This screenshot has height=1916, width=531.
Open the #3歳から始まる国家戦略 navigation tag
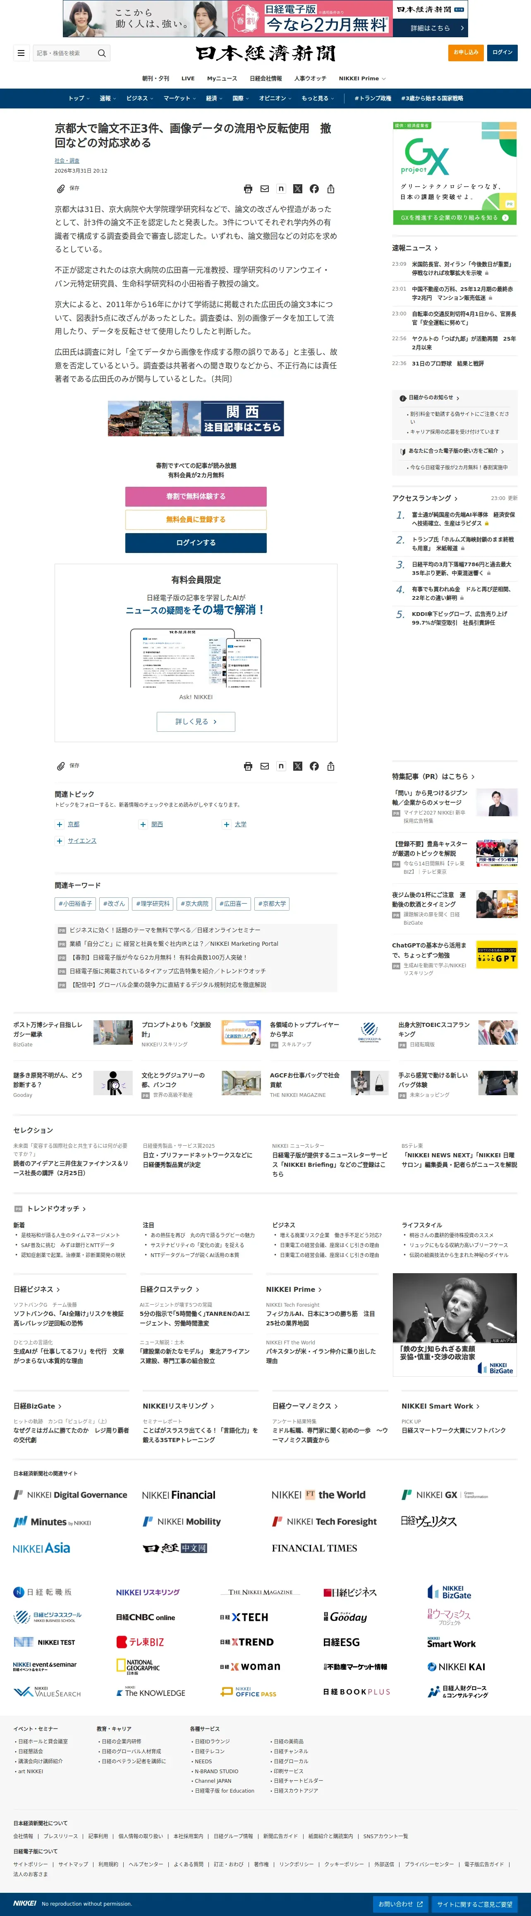432,98
